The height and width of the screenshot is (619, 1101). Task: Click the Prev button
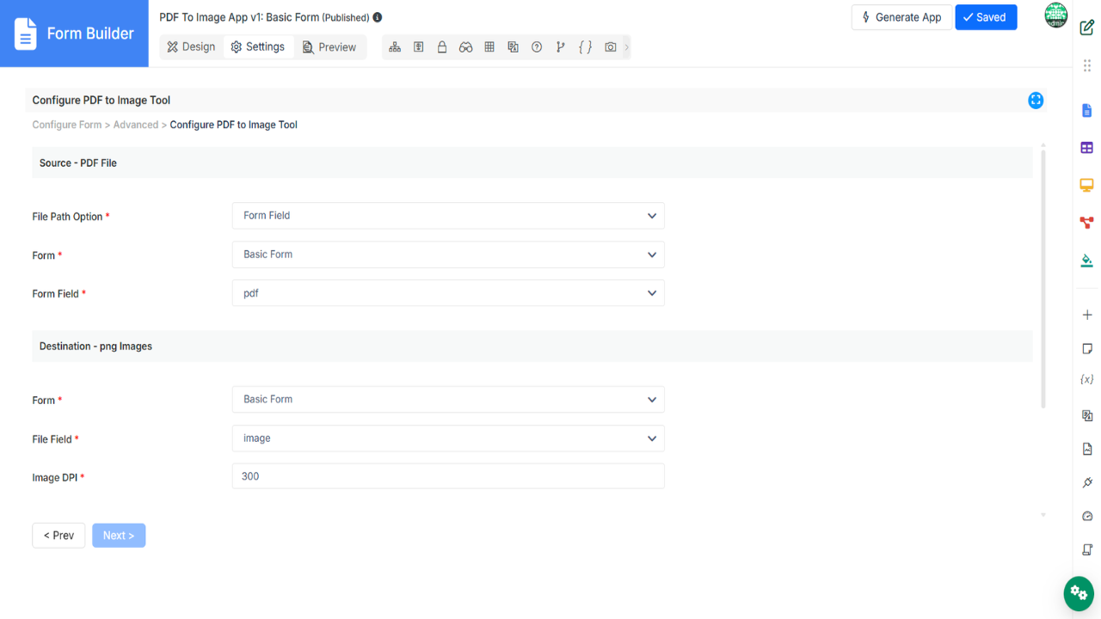58,536
